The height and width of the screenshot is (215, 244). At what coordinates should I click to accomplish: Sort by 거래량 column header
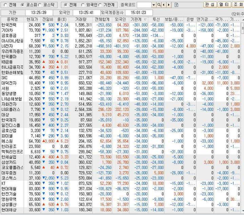pos(81,19)
